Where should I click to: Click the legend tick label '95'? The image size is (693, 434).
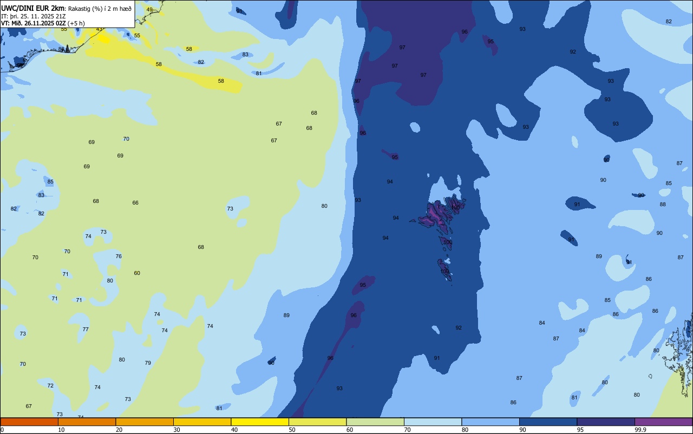[580, 430]
